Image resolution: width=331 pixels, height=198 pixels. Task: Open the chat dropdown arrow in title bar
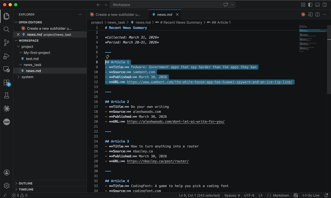click(x=233, y=5)
